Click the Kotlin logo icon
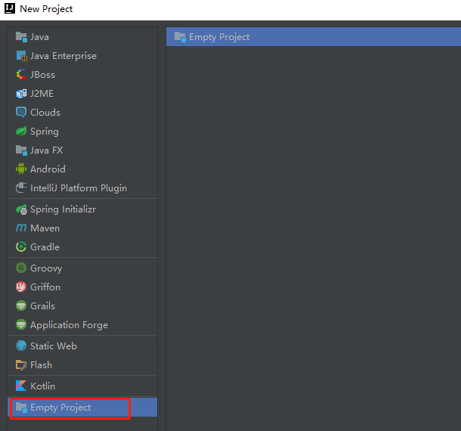This screenshot has height=431, width=461. [x=21, y=386]
